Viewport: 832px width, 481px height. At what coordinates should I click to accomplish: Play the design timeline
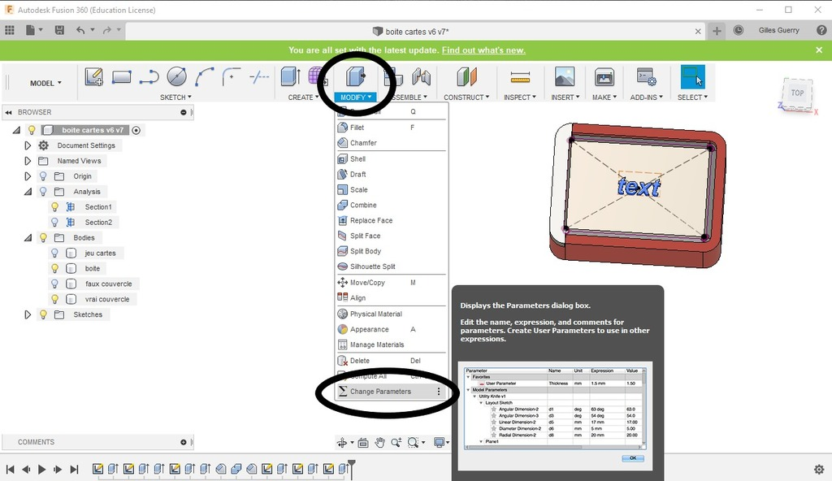[x=42, y=470]
